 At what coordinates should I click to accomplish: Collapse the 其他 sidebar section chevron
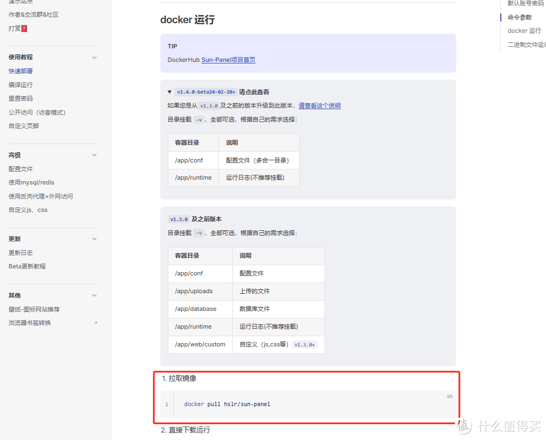click(x=94, y=295)
